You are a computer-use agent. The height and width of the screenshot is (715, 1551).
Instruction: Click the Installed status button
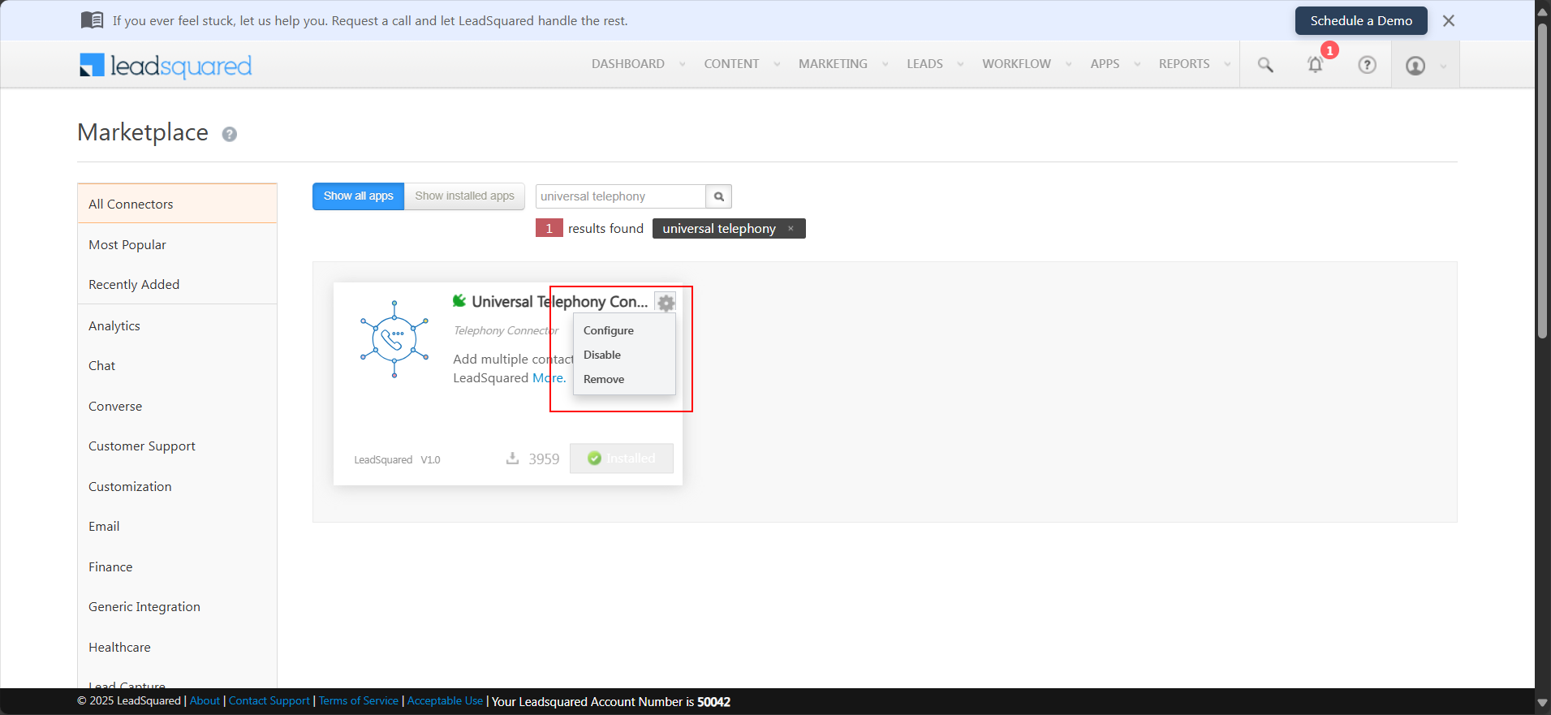click(622, 459)
